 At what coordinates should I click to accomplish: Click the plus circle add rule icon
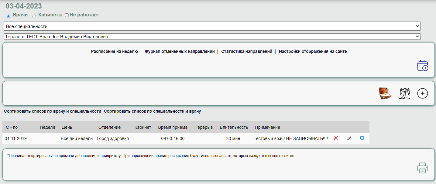tap(422, 94)
